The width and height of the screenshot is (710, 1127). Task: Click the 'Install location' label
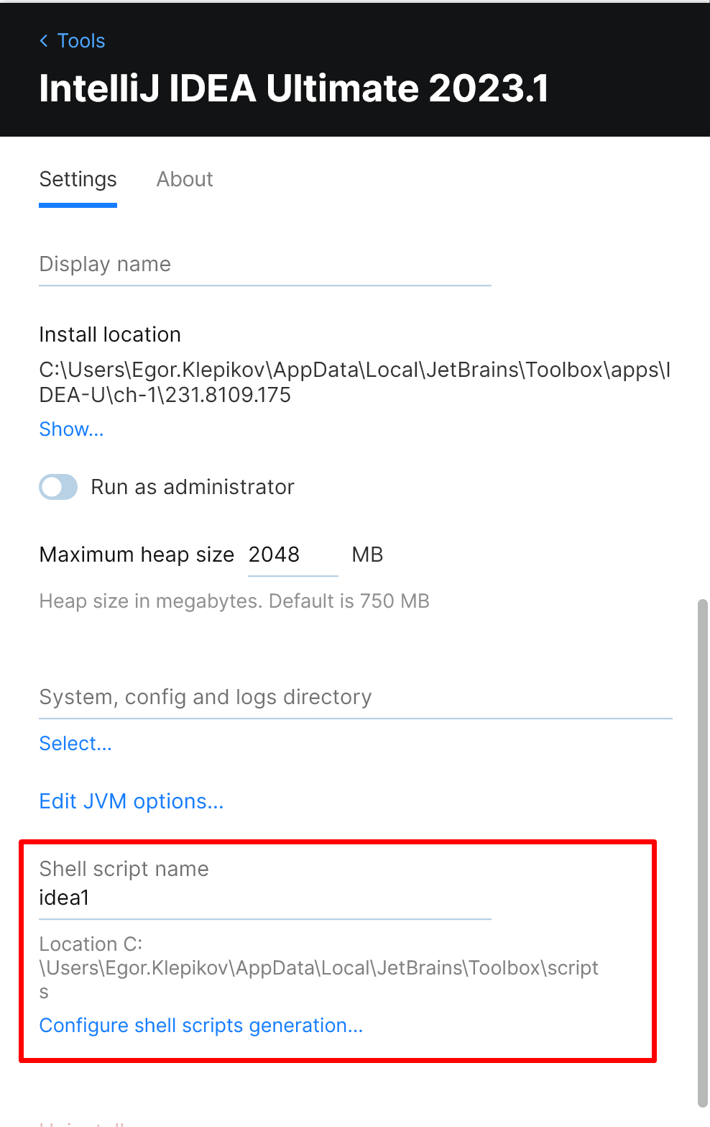pyautogui.click(x=110, y=334)
